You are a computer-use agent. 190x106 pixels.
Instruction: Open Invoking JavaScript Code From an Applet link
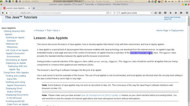[x=17, y=103]
